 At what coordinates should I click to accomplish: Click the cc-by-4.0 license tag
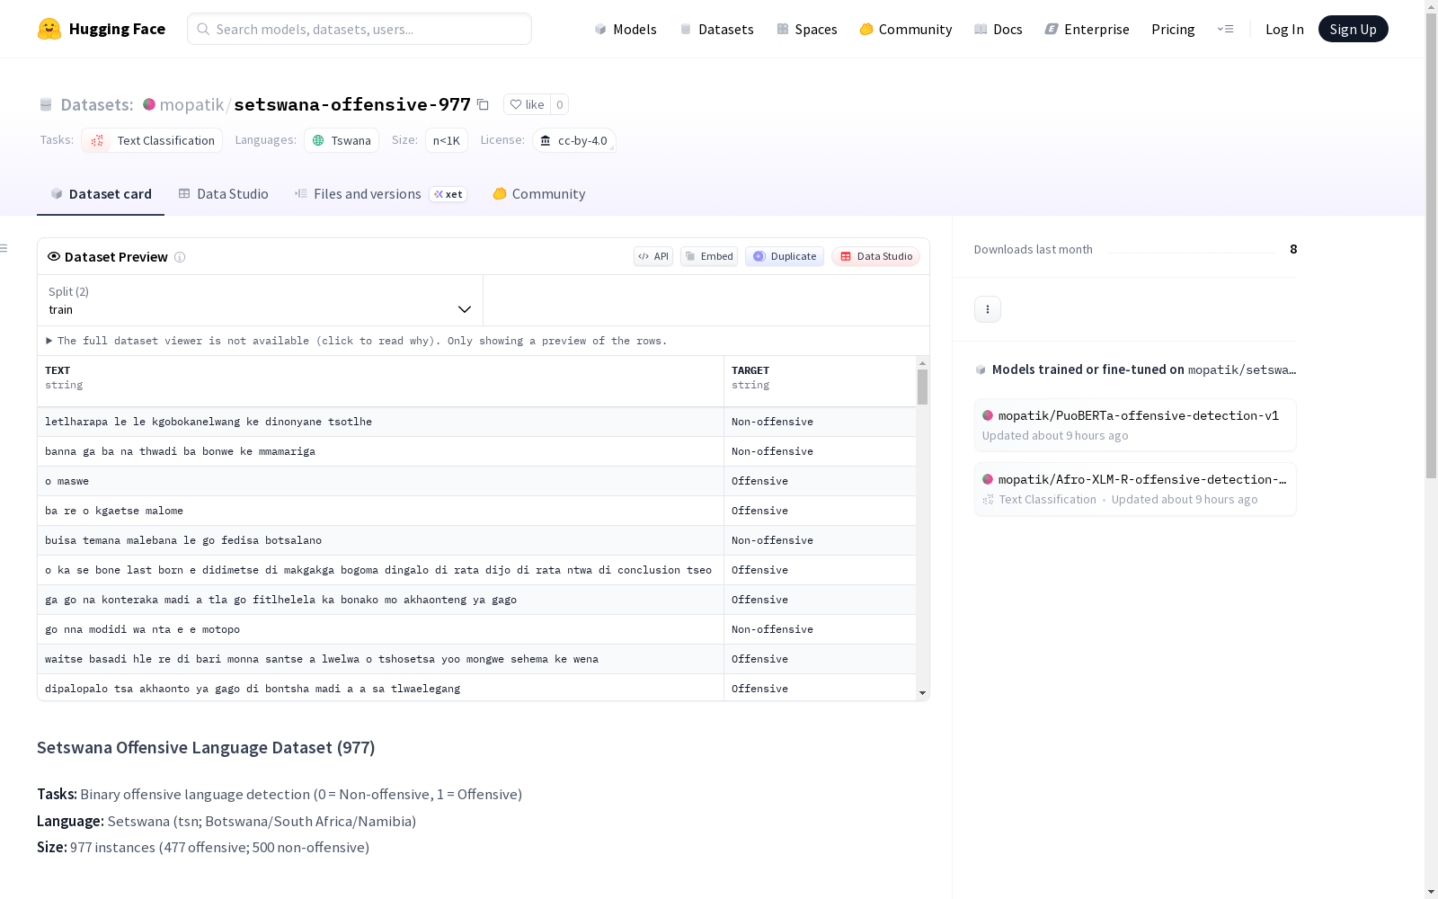tap(573, 140)
